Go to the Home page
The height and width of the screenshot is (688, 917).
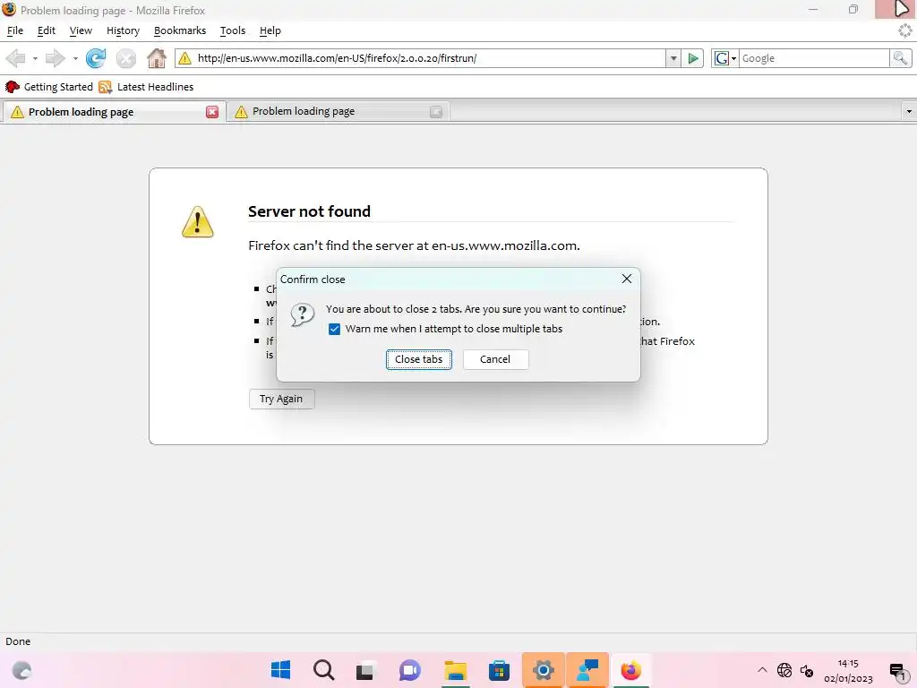[x=156, y=58]
